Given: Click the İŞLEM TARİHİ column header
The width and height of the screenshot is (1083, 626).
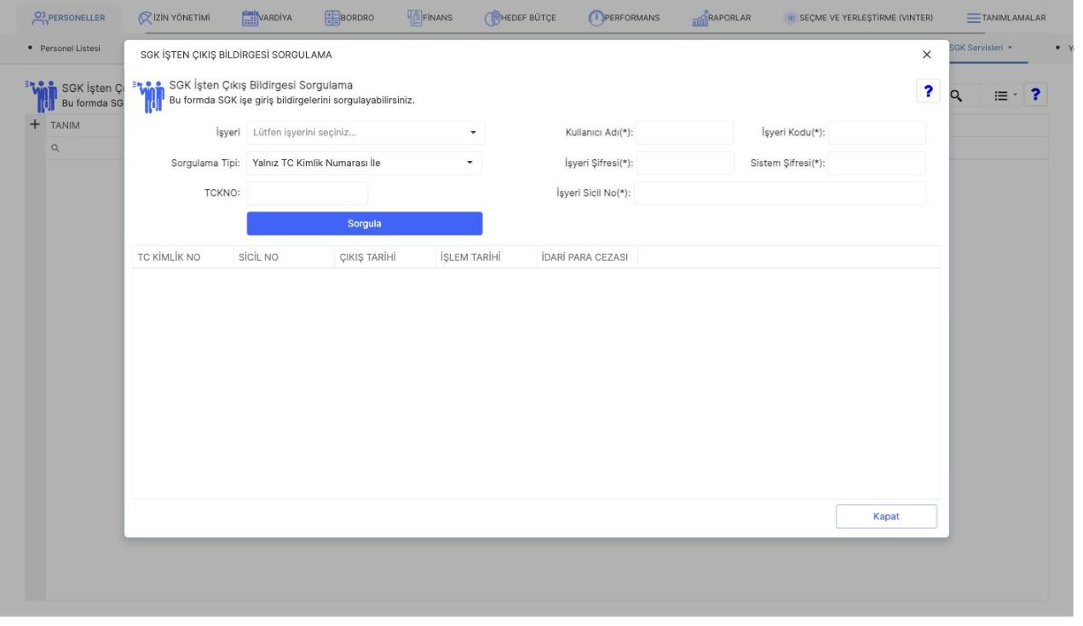Looking at the screenshot, I should (x=484, y=257).
